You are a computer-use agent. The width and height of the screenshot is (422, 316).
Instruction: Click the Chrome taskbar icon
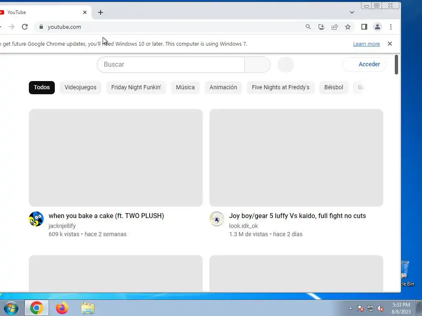pyautogui.click(x=37, y=308)
